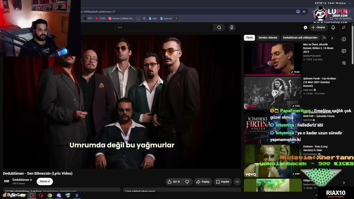The width and height of the screenshot is (354, 199).
Task: Click the install app icon in address bar
Action: tap(298, 12)
